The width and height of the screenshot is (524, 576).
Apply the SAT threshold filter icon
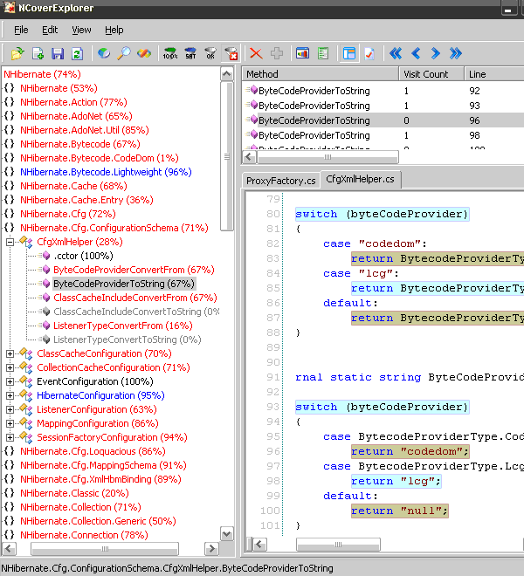click(x=190, y=53)
